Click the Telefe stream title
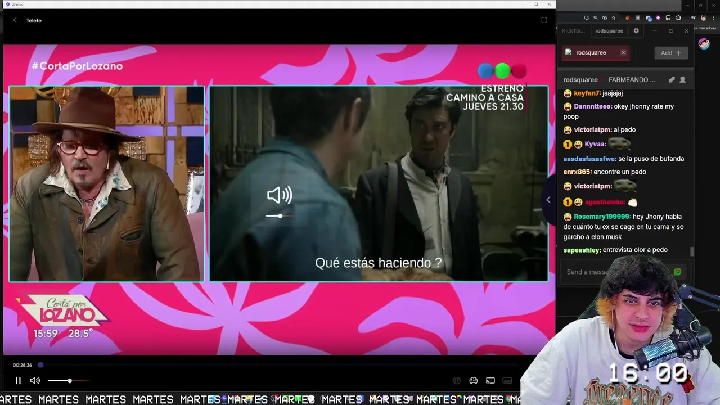The height and width of the screenshot is (405, 720). [x=34, y=20]
